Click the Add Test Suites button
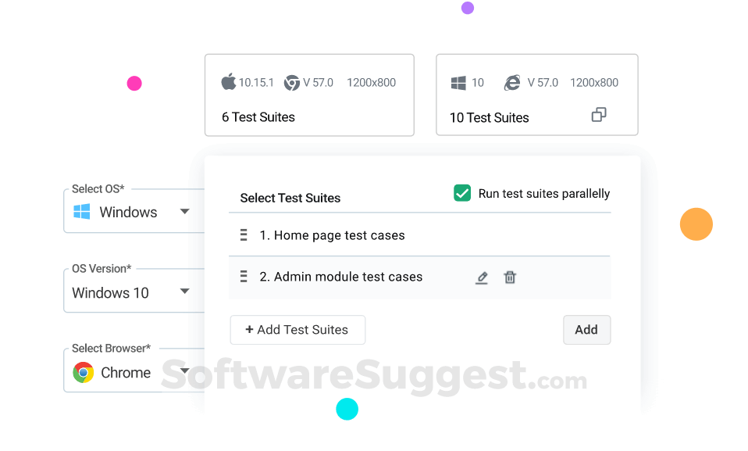Image resolution: width=748 pixels, height=451 pixels. click(297, 329)
